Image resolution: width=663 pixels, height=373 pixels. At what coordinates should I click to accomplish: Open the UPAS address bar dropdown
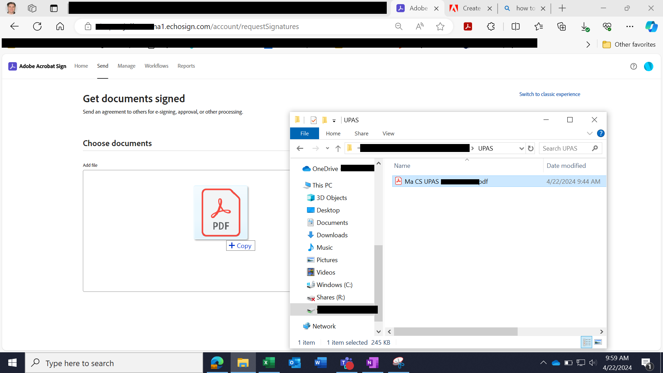pyautogui.click(x=521, y=148)
